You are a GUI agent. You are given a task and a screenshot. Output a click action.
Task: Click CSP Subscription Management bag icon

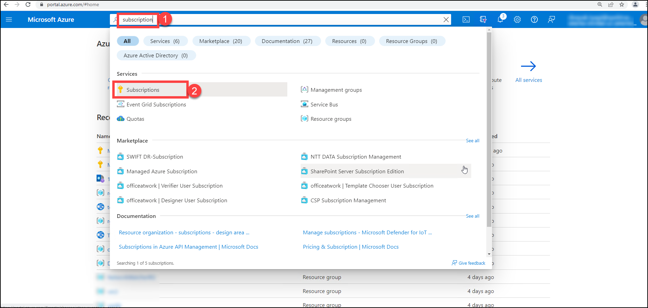(304, 200)
